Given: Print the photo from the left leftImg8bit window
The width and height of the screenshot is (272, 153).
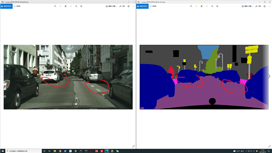Looking at the screenshot, I should click(128, 6).
